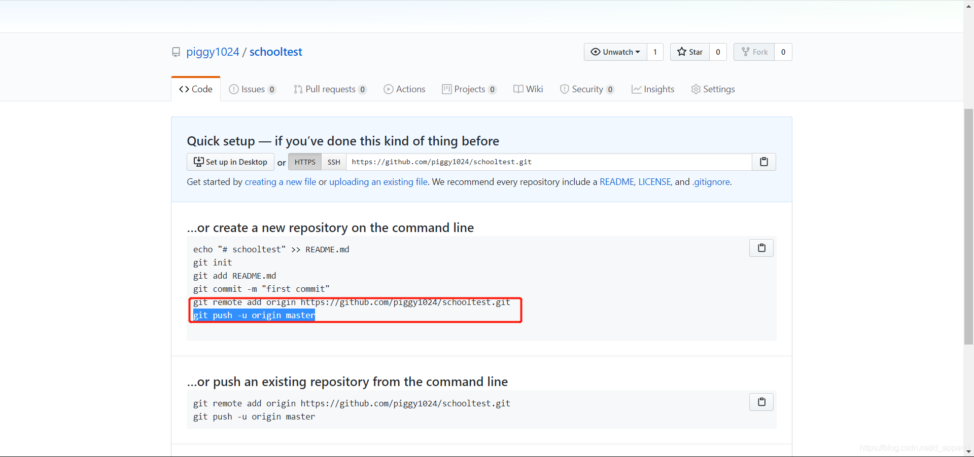The image size is (974, 457).
Task: Click the Fork button
Action: 754,52
